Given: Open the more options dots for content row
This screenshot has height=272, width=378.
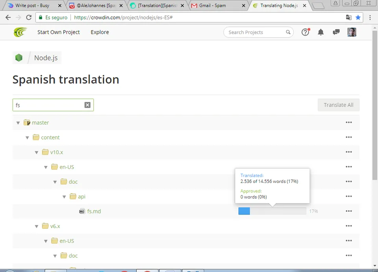Looking at the screenshot, I should coord(348,137).
